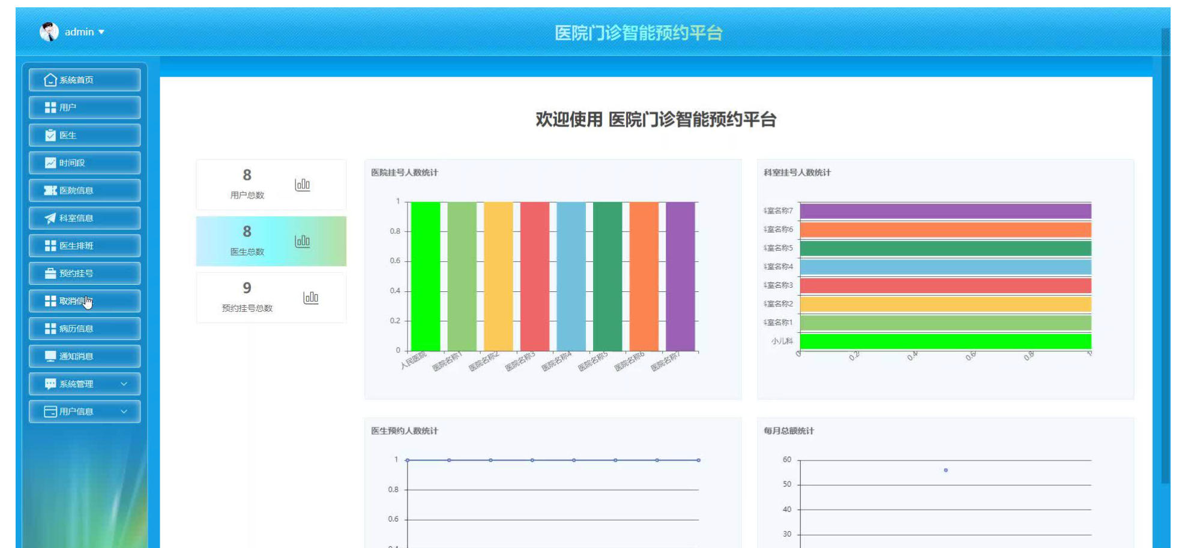
Task: Click the home icon for 系统首页
Action: (50, 80)
